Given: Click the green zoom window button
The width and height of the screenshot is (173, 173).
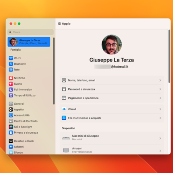Looking at the screenshot, I should point(19,24).
